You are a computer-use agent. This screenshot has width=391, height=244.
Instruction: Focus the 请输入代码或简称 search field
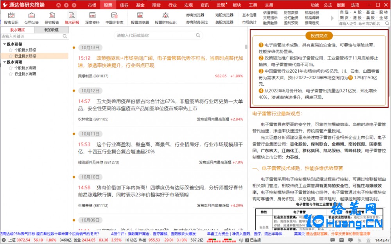coord(158,36)
